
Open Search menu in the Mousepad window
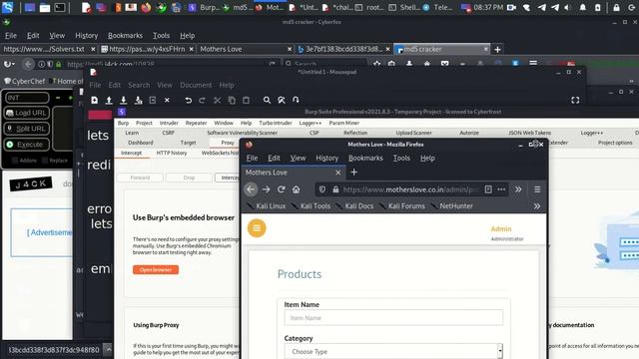pyautogui.click(x=139, y=85)
